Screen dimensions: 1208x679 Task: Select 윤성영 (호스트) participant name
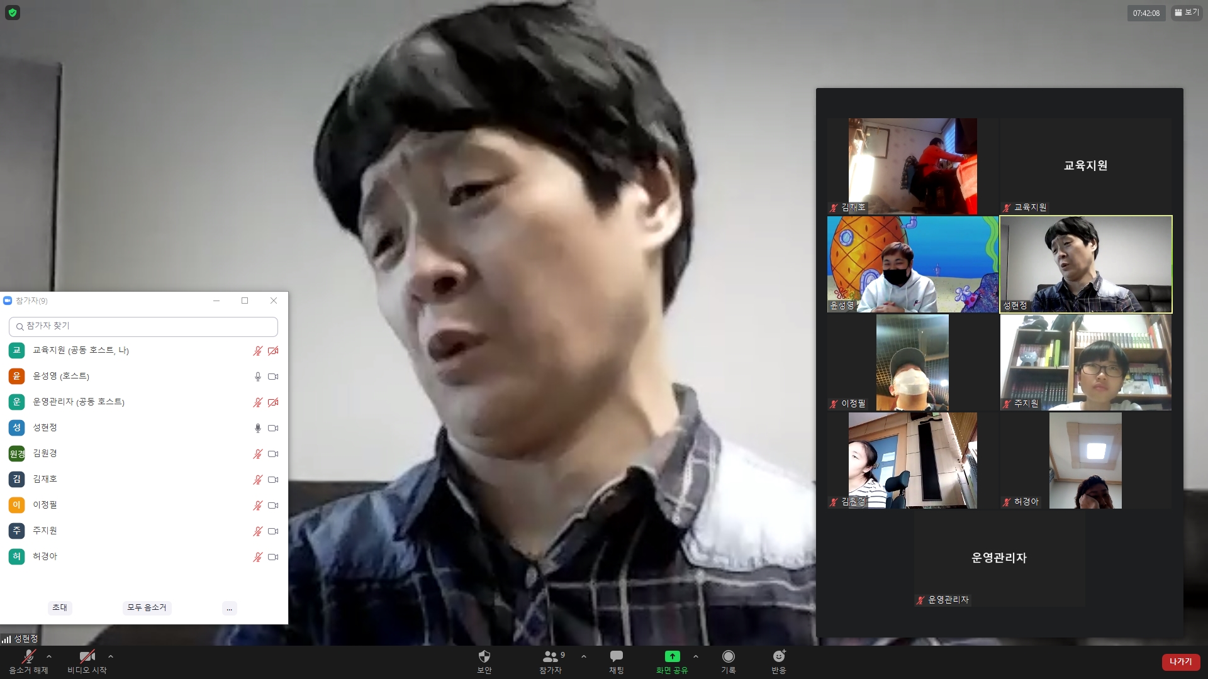[x=61, y=376]
